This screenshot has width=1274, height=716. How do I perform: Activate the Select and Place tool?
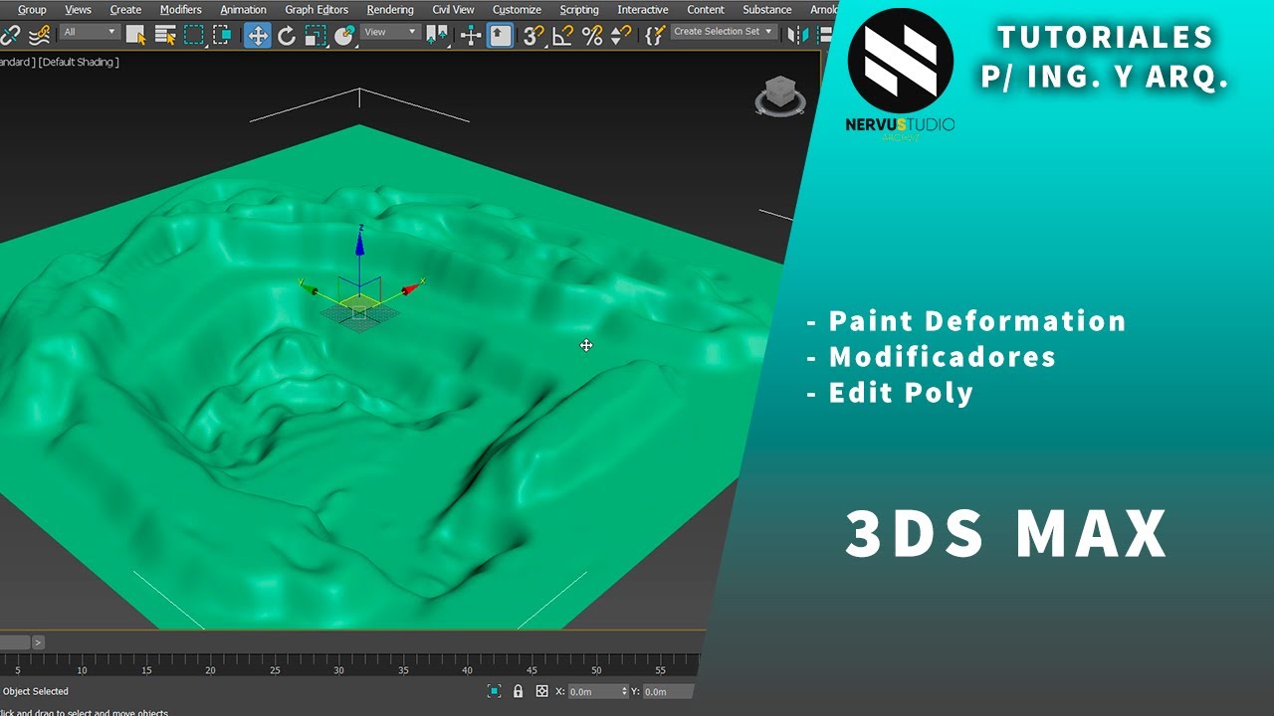click(344, 36)
